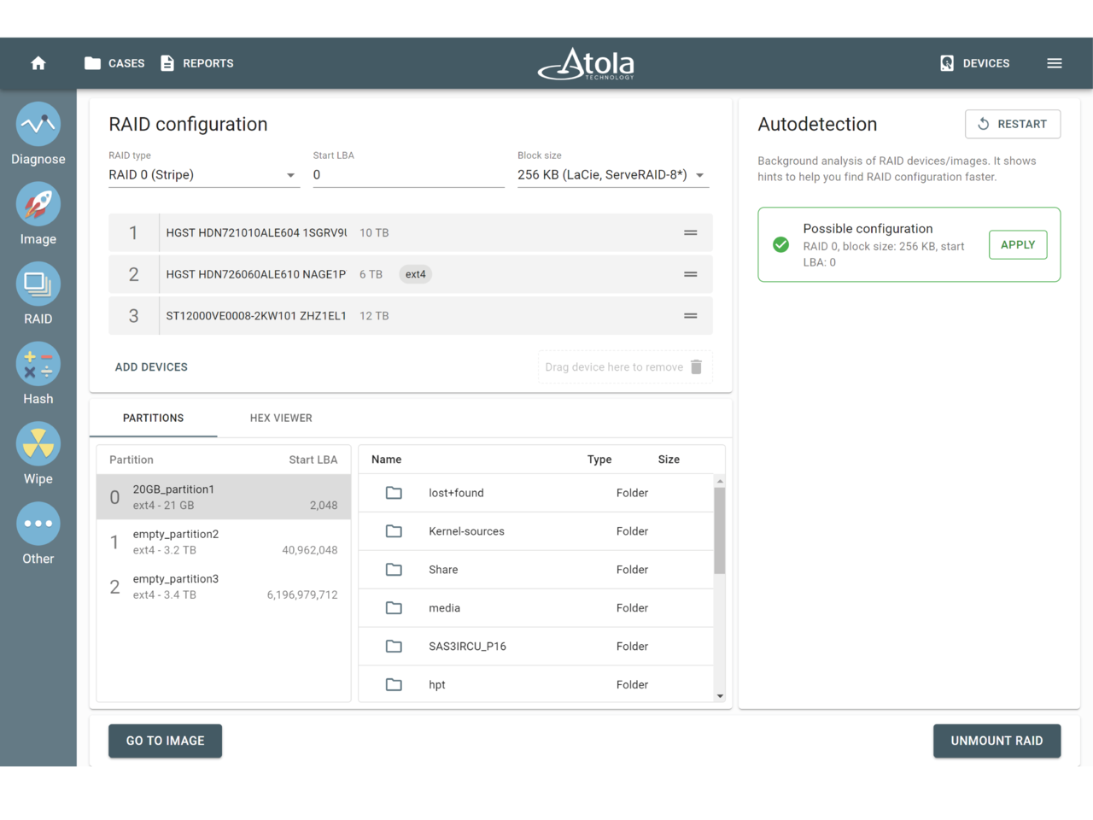
Task: Click the hpt folder icon
Action: pos(394,685)
